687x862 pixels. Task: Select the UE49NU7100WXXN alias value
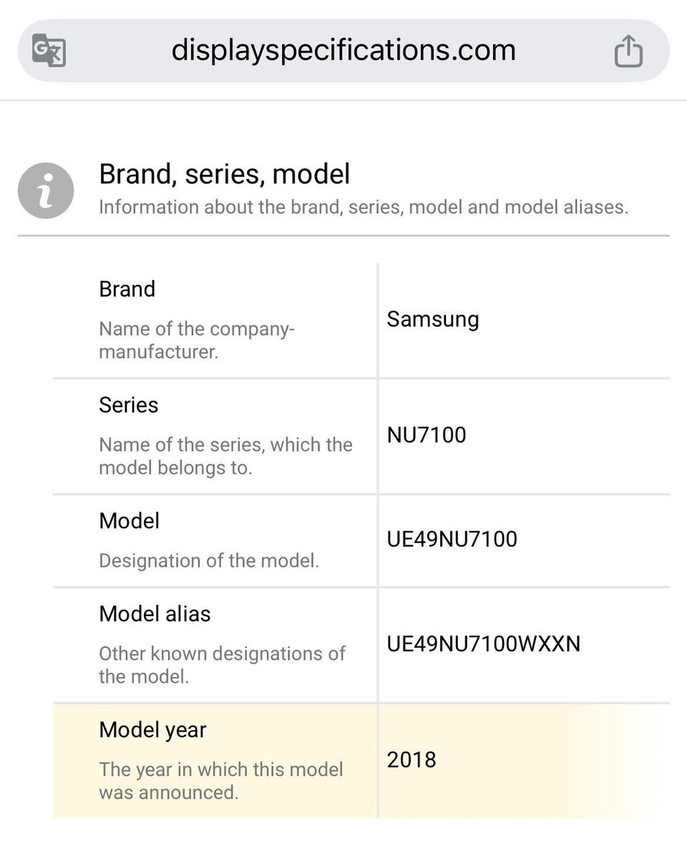483,643
